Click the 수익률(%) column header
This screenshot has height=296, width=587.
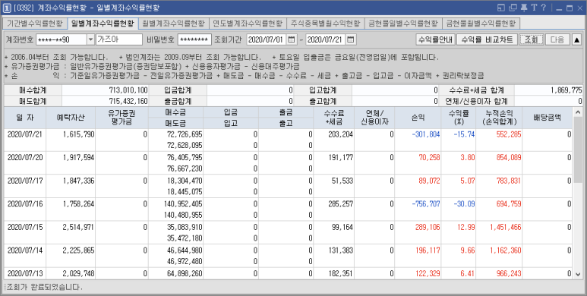[x=458, y=118]
